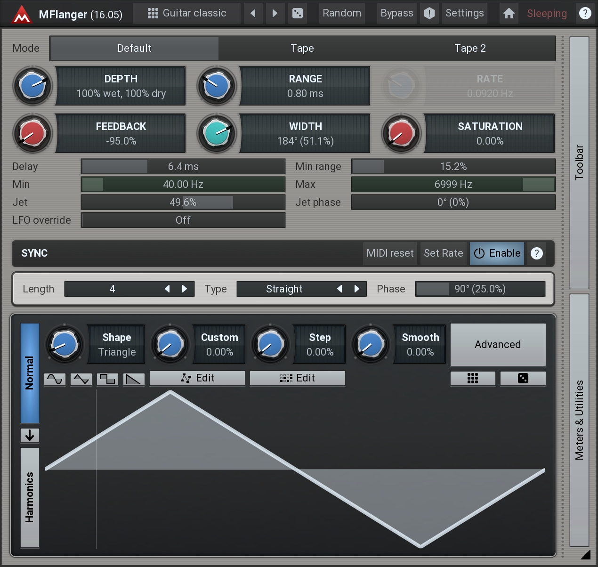
Task: Open the Guitar classic preset browser
Action: (187, 13)
